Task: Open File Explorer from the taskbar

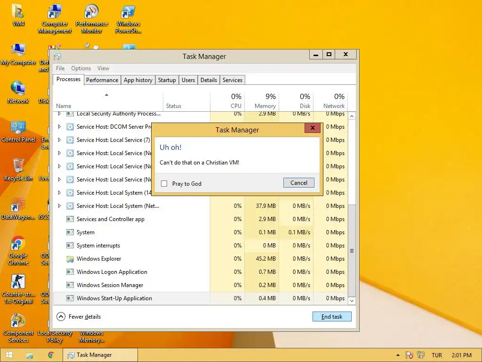Action: [x=30, y=355]
